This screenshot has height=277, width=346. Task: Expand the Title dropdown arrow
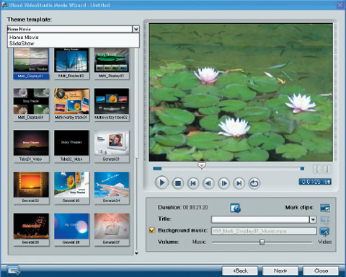point(313,219)
